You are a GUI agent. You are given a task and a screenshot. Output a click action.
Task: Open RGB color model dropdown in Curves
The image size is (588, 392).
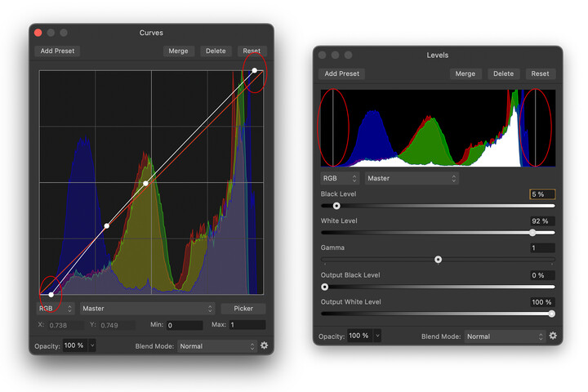coord(56,309)
